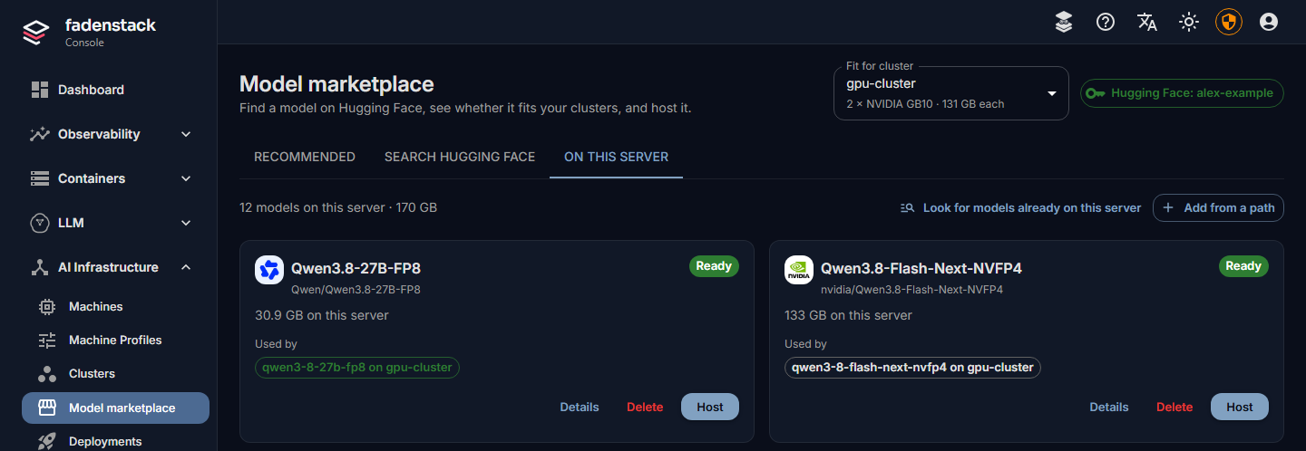This screenshot has width=1306, height=451.
Task: Click the Add from a path button
Action: click(1218, 208)
